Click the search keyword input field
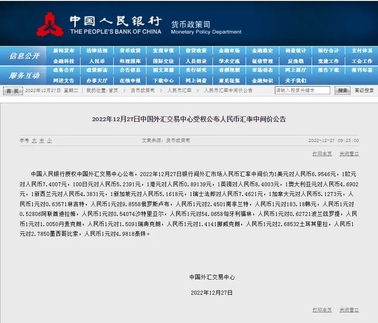Image resolution: width=378 pixels, height=323 pixels. click(x=302, y=90)
